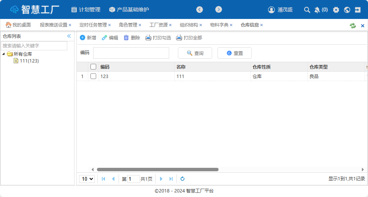Click the 编码 search input field

131,53
